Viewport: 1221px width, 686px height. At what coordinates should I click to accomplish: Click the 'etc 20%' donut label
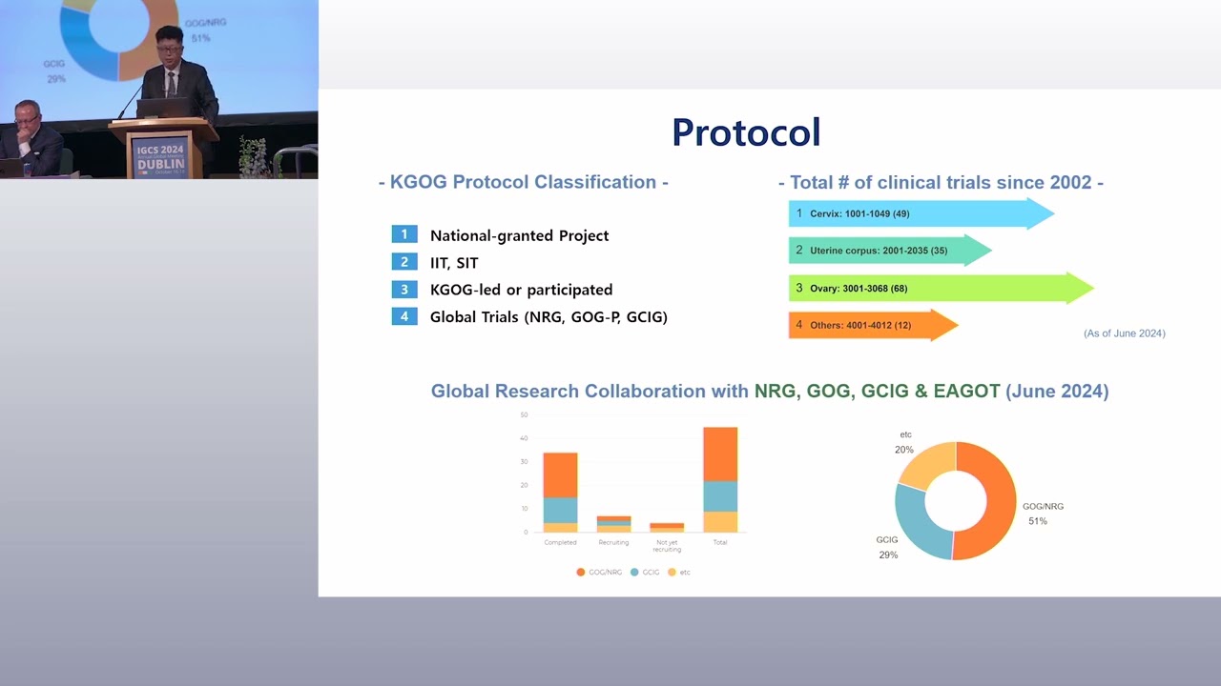904,442
